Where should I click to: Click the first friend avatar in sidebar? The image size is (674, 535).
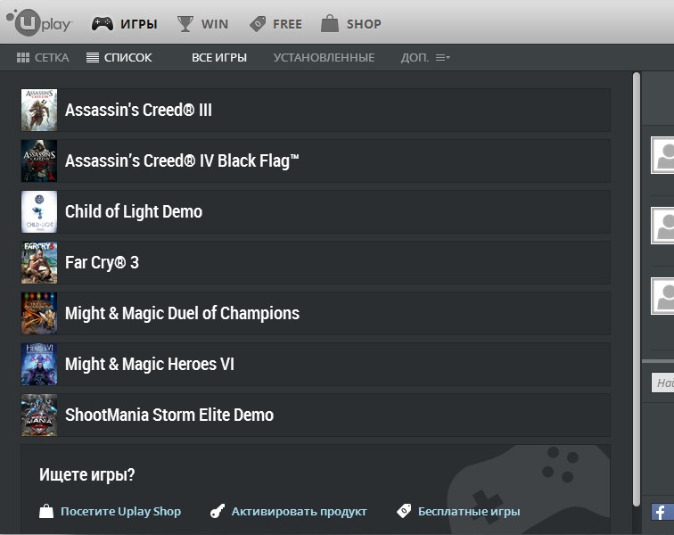coord(662,155)
